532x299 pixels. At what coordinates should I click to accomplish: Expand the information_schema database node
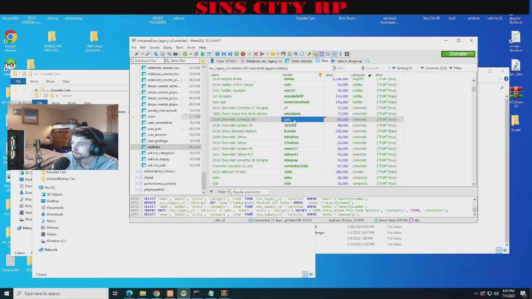[x=136, y=171]
